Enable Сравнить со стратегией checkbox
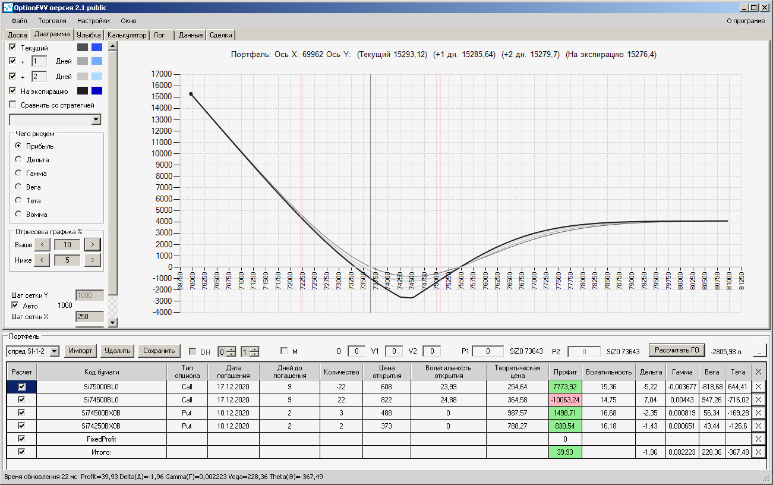773x485 pixels. [12, 105]
